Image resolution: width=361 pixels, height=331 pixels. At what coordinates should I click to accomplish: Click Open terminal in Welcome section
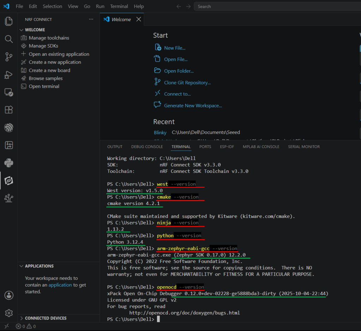click(x=44, y=87)
